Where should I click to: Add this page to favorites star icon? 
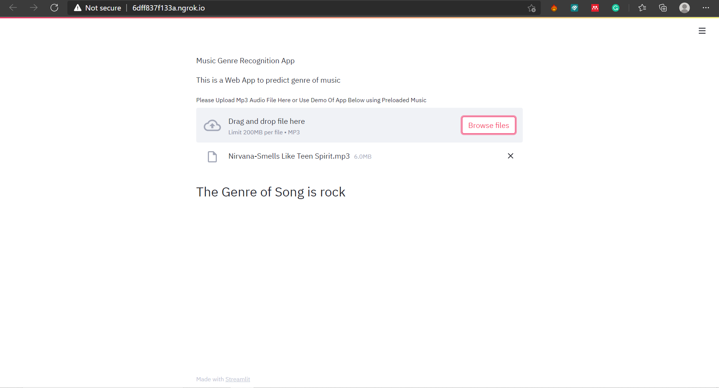coord(531,8)
